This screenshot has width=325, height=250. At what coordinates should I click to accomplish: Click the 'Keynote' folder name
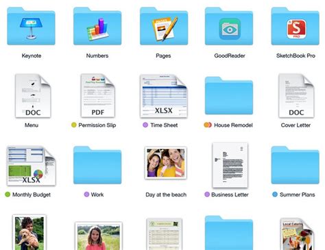(x=32, y=56)
